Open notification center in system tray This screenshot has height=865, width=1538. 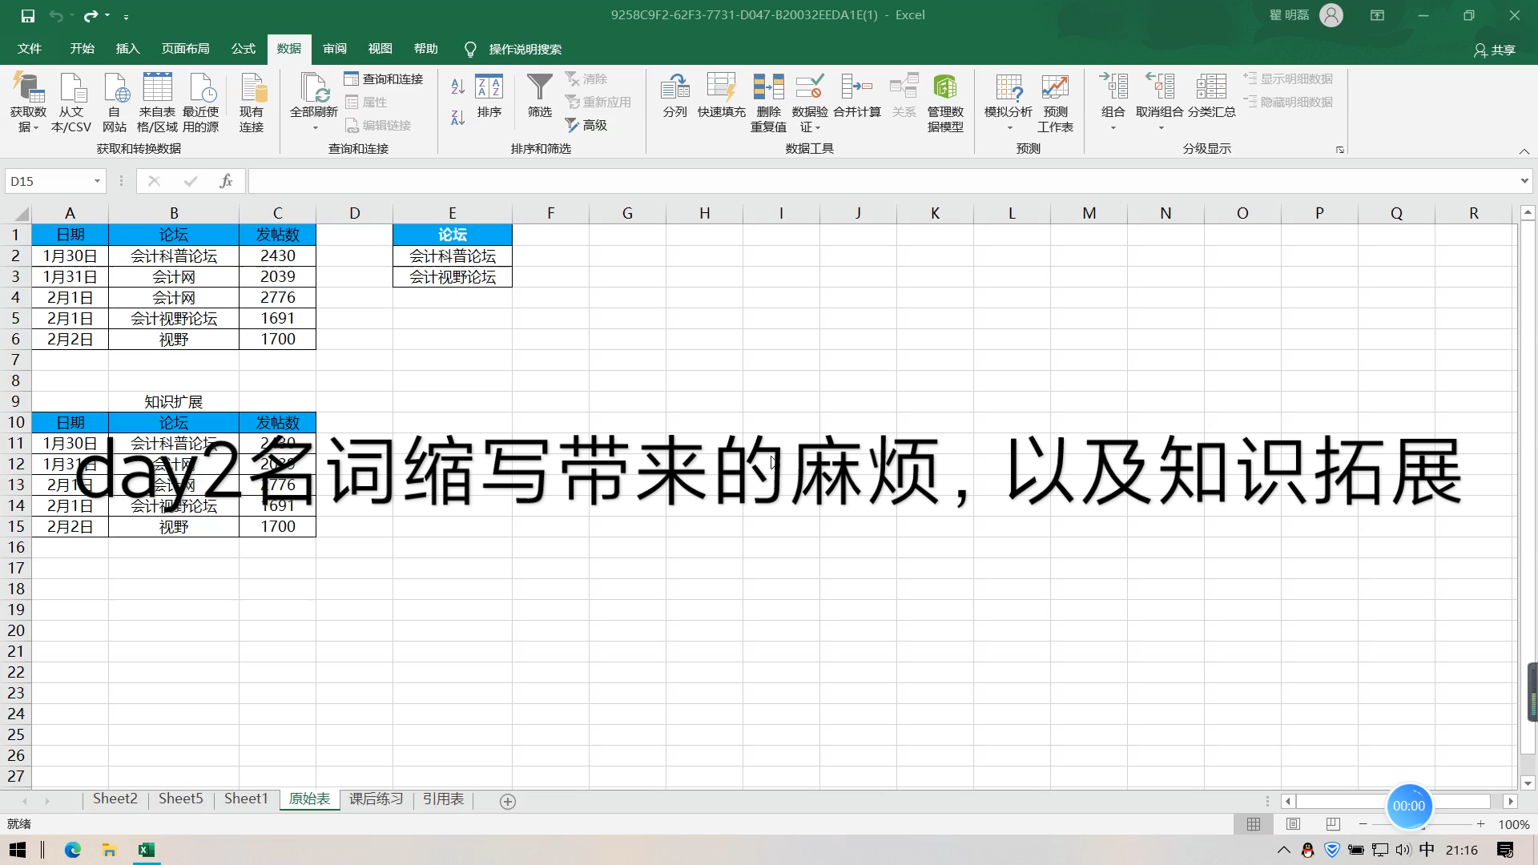[1505, 850]
